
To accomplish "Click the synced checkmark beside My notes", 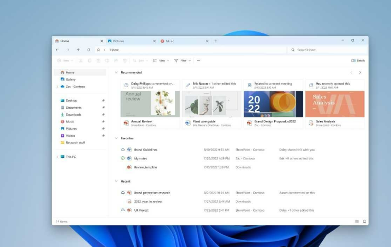I will click(123, 158).
